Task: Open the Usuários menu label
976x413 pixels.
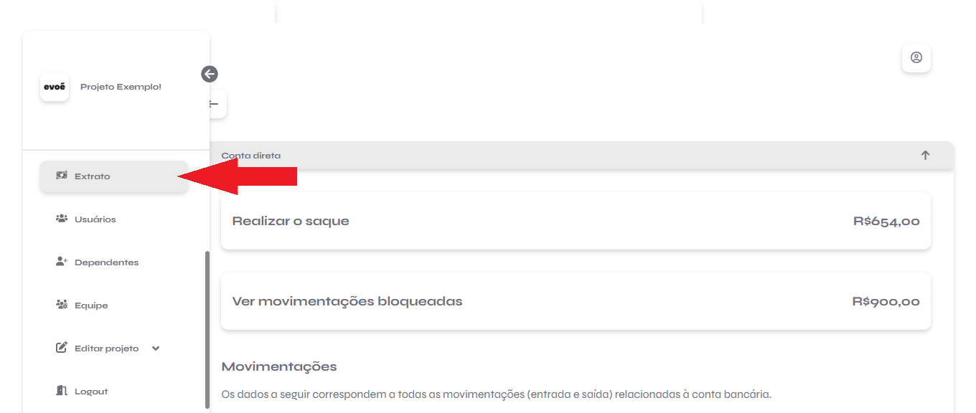Action: [95, 219]
